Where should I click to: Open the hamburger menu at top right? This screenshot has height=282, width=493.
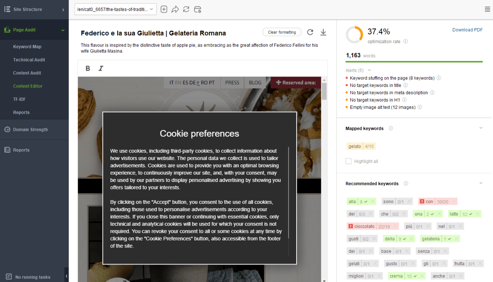(487, 9)
